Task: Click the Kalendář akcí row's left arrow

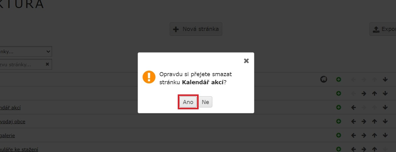Action: (x=354, y=107)
